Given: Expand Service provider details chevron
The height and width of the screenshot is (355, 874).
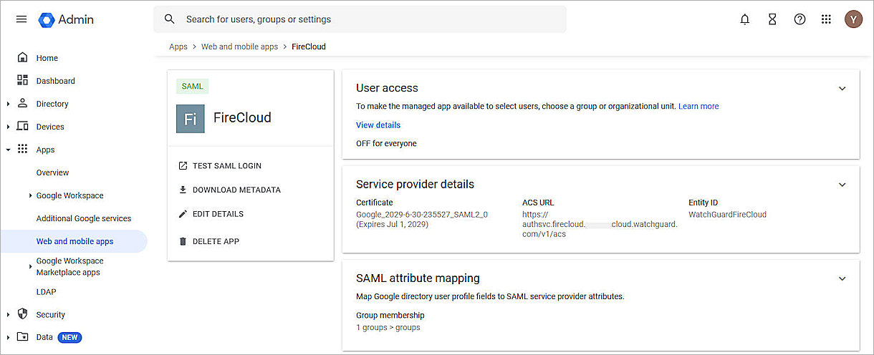Looking at the screenshot, I should click(842, 185).
